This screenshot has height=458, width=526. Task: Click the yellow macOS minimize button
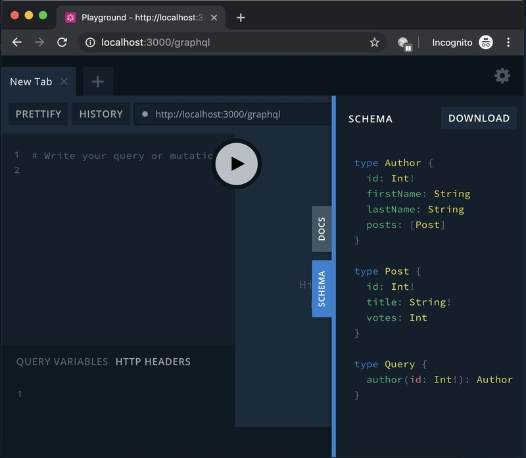tap(29, 15)
